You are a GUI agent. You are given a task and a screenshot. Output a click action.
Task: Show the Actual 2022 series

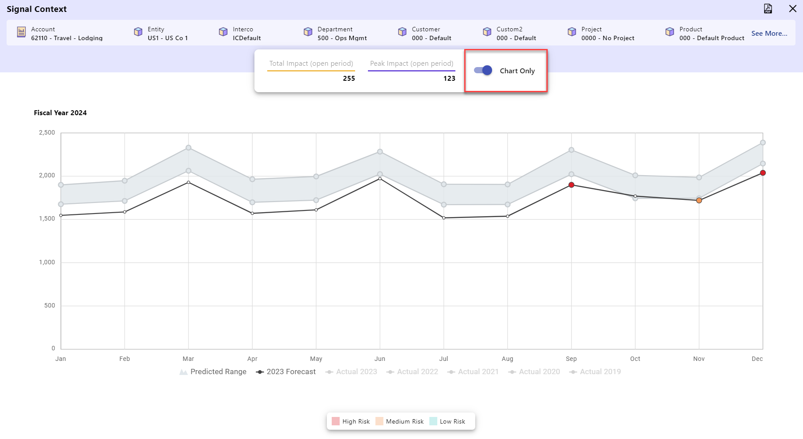pos(412,372)
